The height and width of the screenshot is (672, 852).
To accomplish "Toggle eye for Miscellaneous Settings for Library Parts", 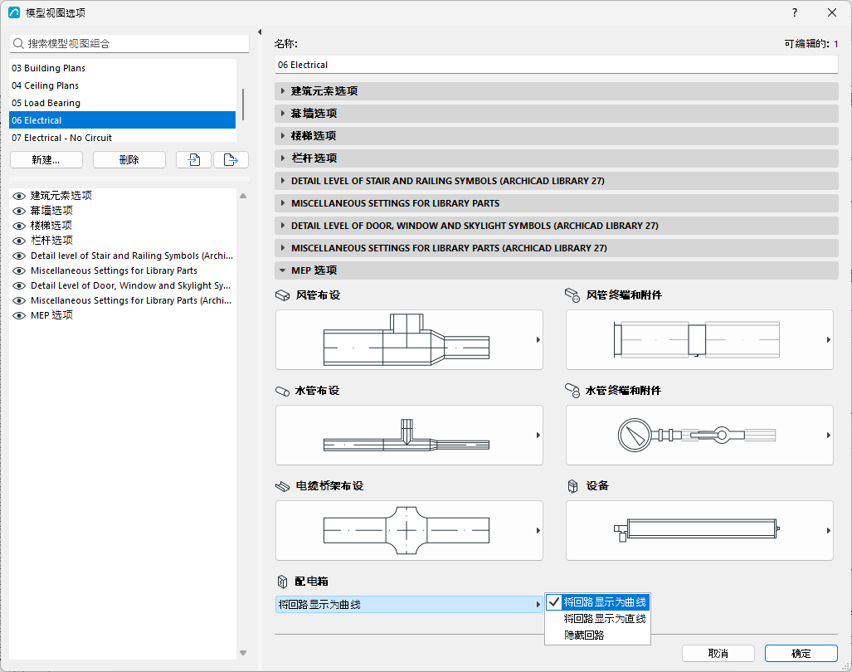I will 19,270.
